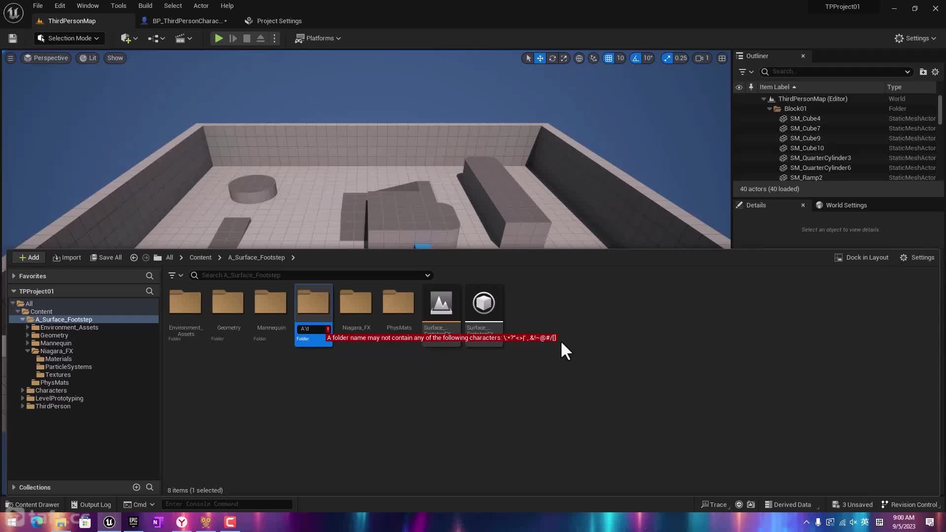Click the Add button in Content Browser

(29, 258)
